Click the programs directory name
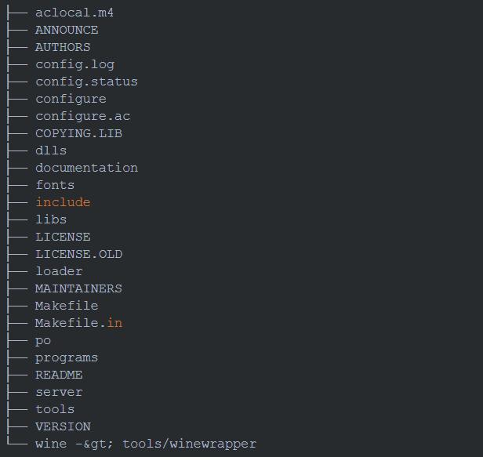The width and height of the screenshot is (483, 457). point(67,357)
